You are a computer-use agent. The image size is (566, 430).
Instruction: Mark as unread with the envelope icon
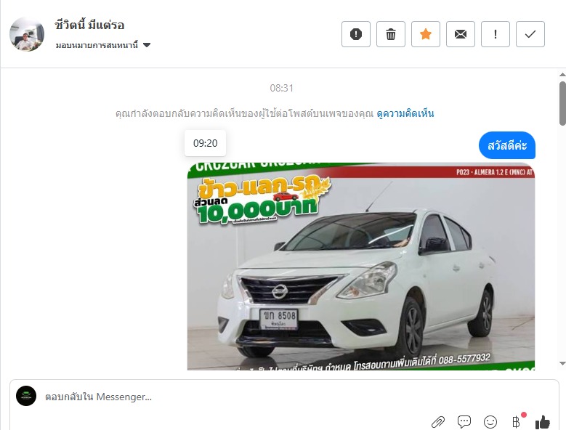460,34
